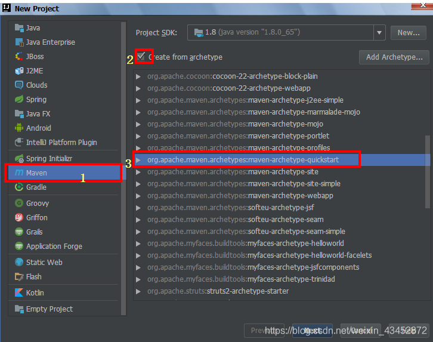
Task: Select the Java project type icon
Action: pyautogui.click(x=19, y=28)
